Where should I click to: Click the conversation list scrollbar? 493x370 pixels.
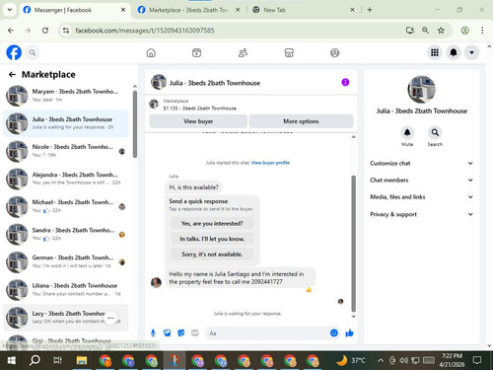(135, 124)
